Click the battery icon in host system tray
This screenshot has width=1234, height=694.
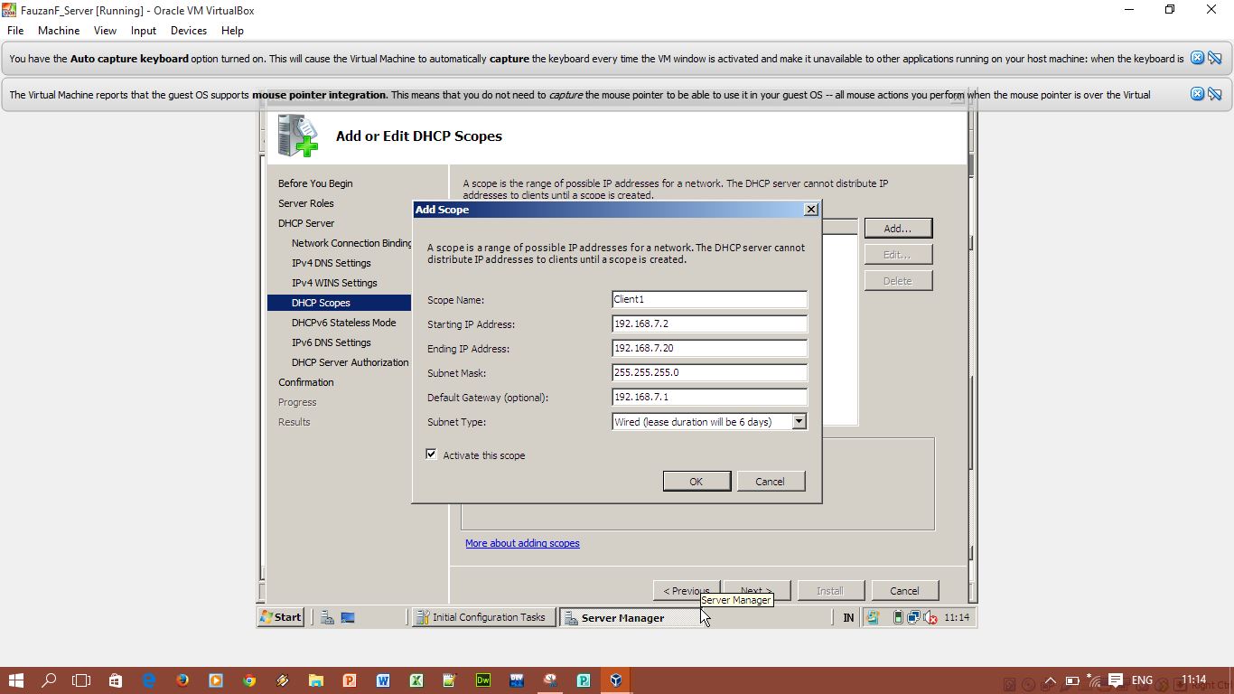[x=1072, y=680]
